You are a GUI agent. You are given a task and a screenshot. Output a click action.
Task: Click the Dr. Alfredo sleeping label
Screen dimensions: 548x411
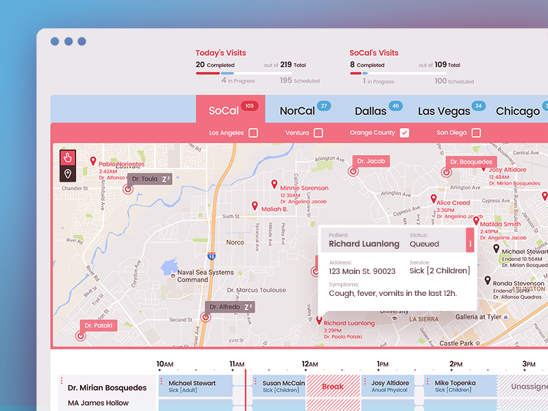(x=230, y=307)
